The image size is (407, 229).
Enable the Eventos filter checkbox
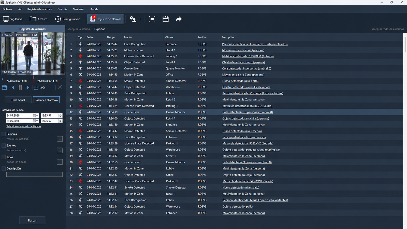click(4, 146)
